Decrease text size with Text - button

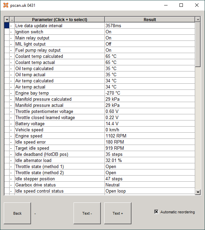[87, 213]
